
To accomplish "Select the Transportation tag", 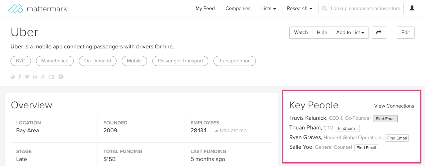I will [x=235, y=61].
